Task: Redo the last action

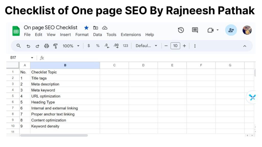Action: 37,46
